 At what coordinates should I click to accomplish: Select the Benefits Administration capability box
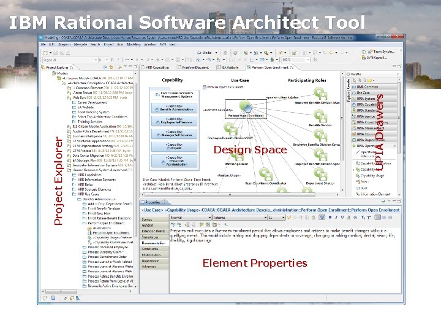pyautogui.click(x=174, y=108)
